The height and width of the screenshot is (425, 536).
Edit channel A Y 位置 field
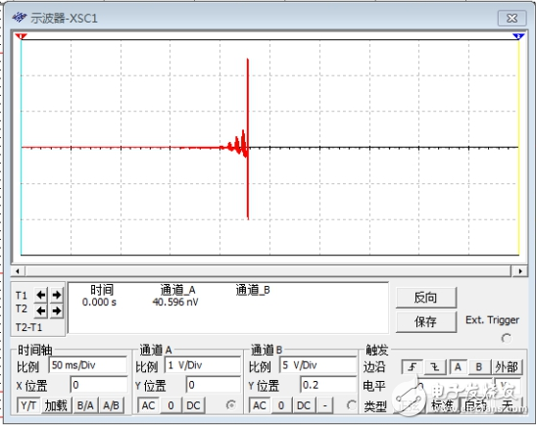[214, 385]
